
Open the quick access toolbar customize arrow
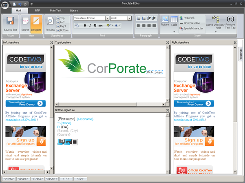(x=31, y=4)
